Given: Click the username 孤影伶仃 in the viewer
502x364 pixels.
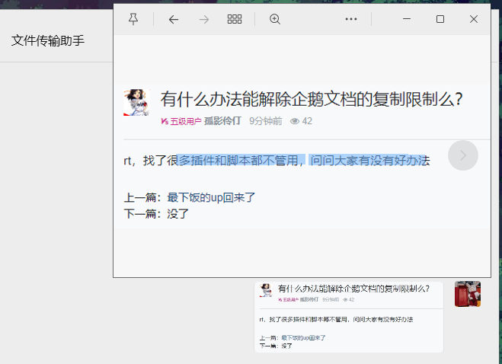Looking at the screenshot, I should [222, 121].
